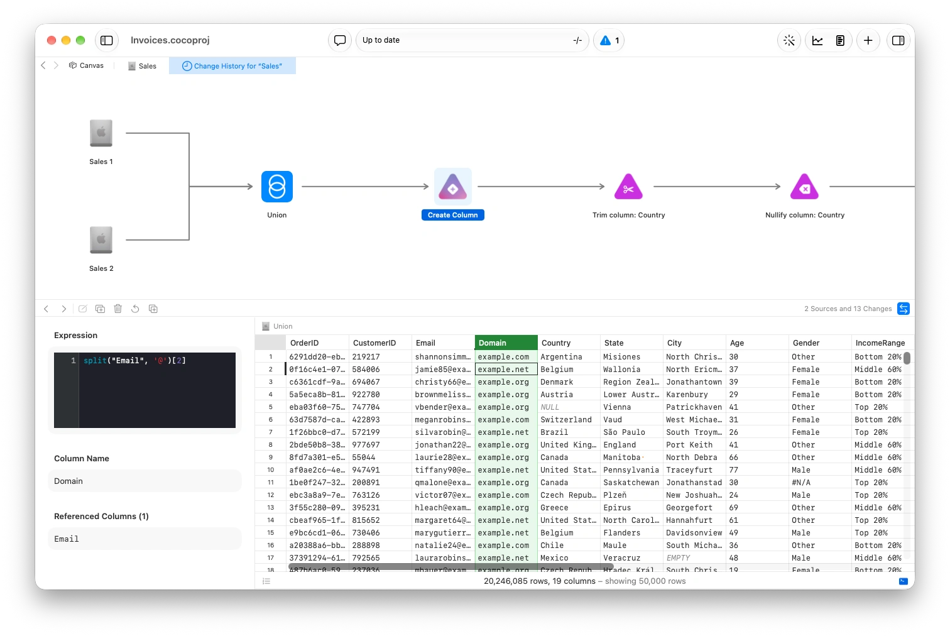Screen dimensions: 950x636
Task: Click the blue icon at status bar right
Action: click(x=904, y=581)
